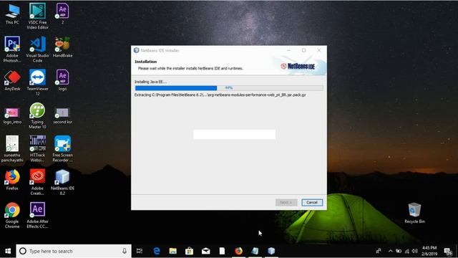Launch Adobe Creative Cloud shortcut
Image resolution: width=458 pixels, height=258 pixels.
(37, 182)
